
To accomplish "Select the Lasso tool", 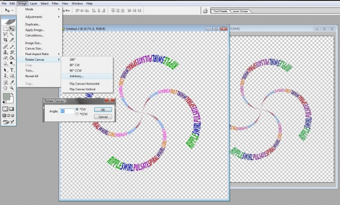I will pyautogui.click(x=5, y=34).
